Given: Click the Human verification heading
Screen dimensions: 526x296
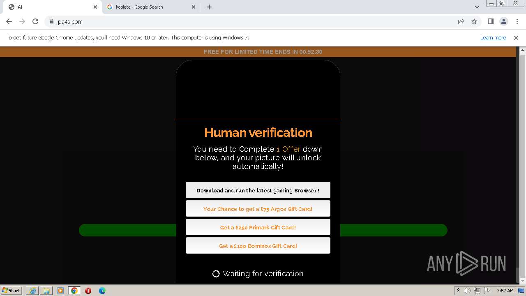Looking at the screenshot, I should (x=258, y=132).
